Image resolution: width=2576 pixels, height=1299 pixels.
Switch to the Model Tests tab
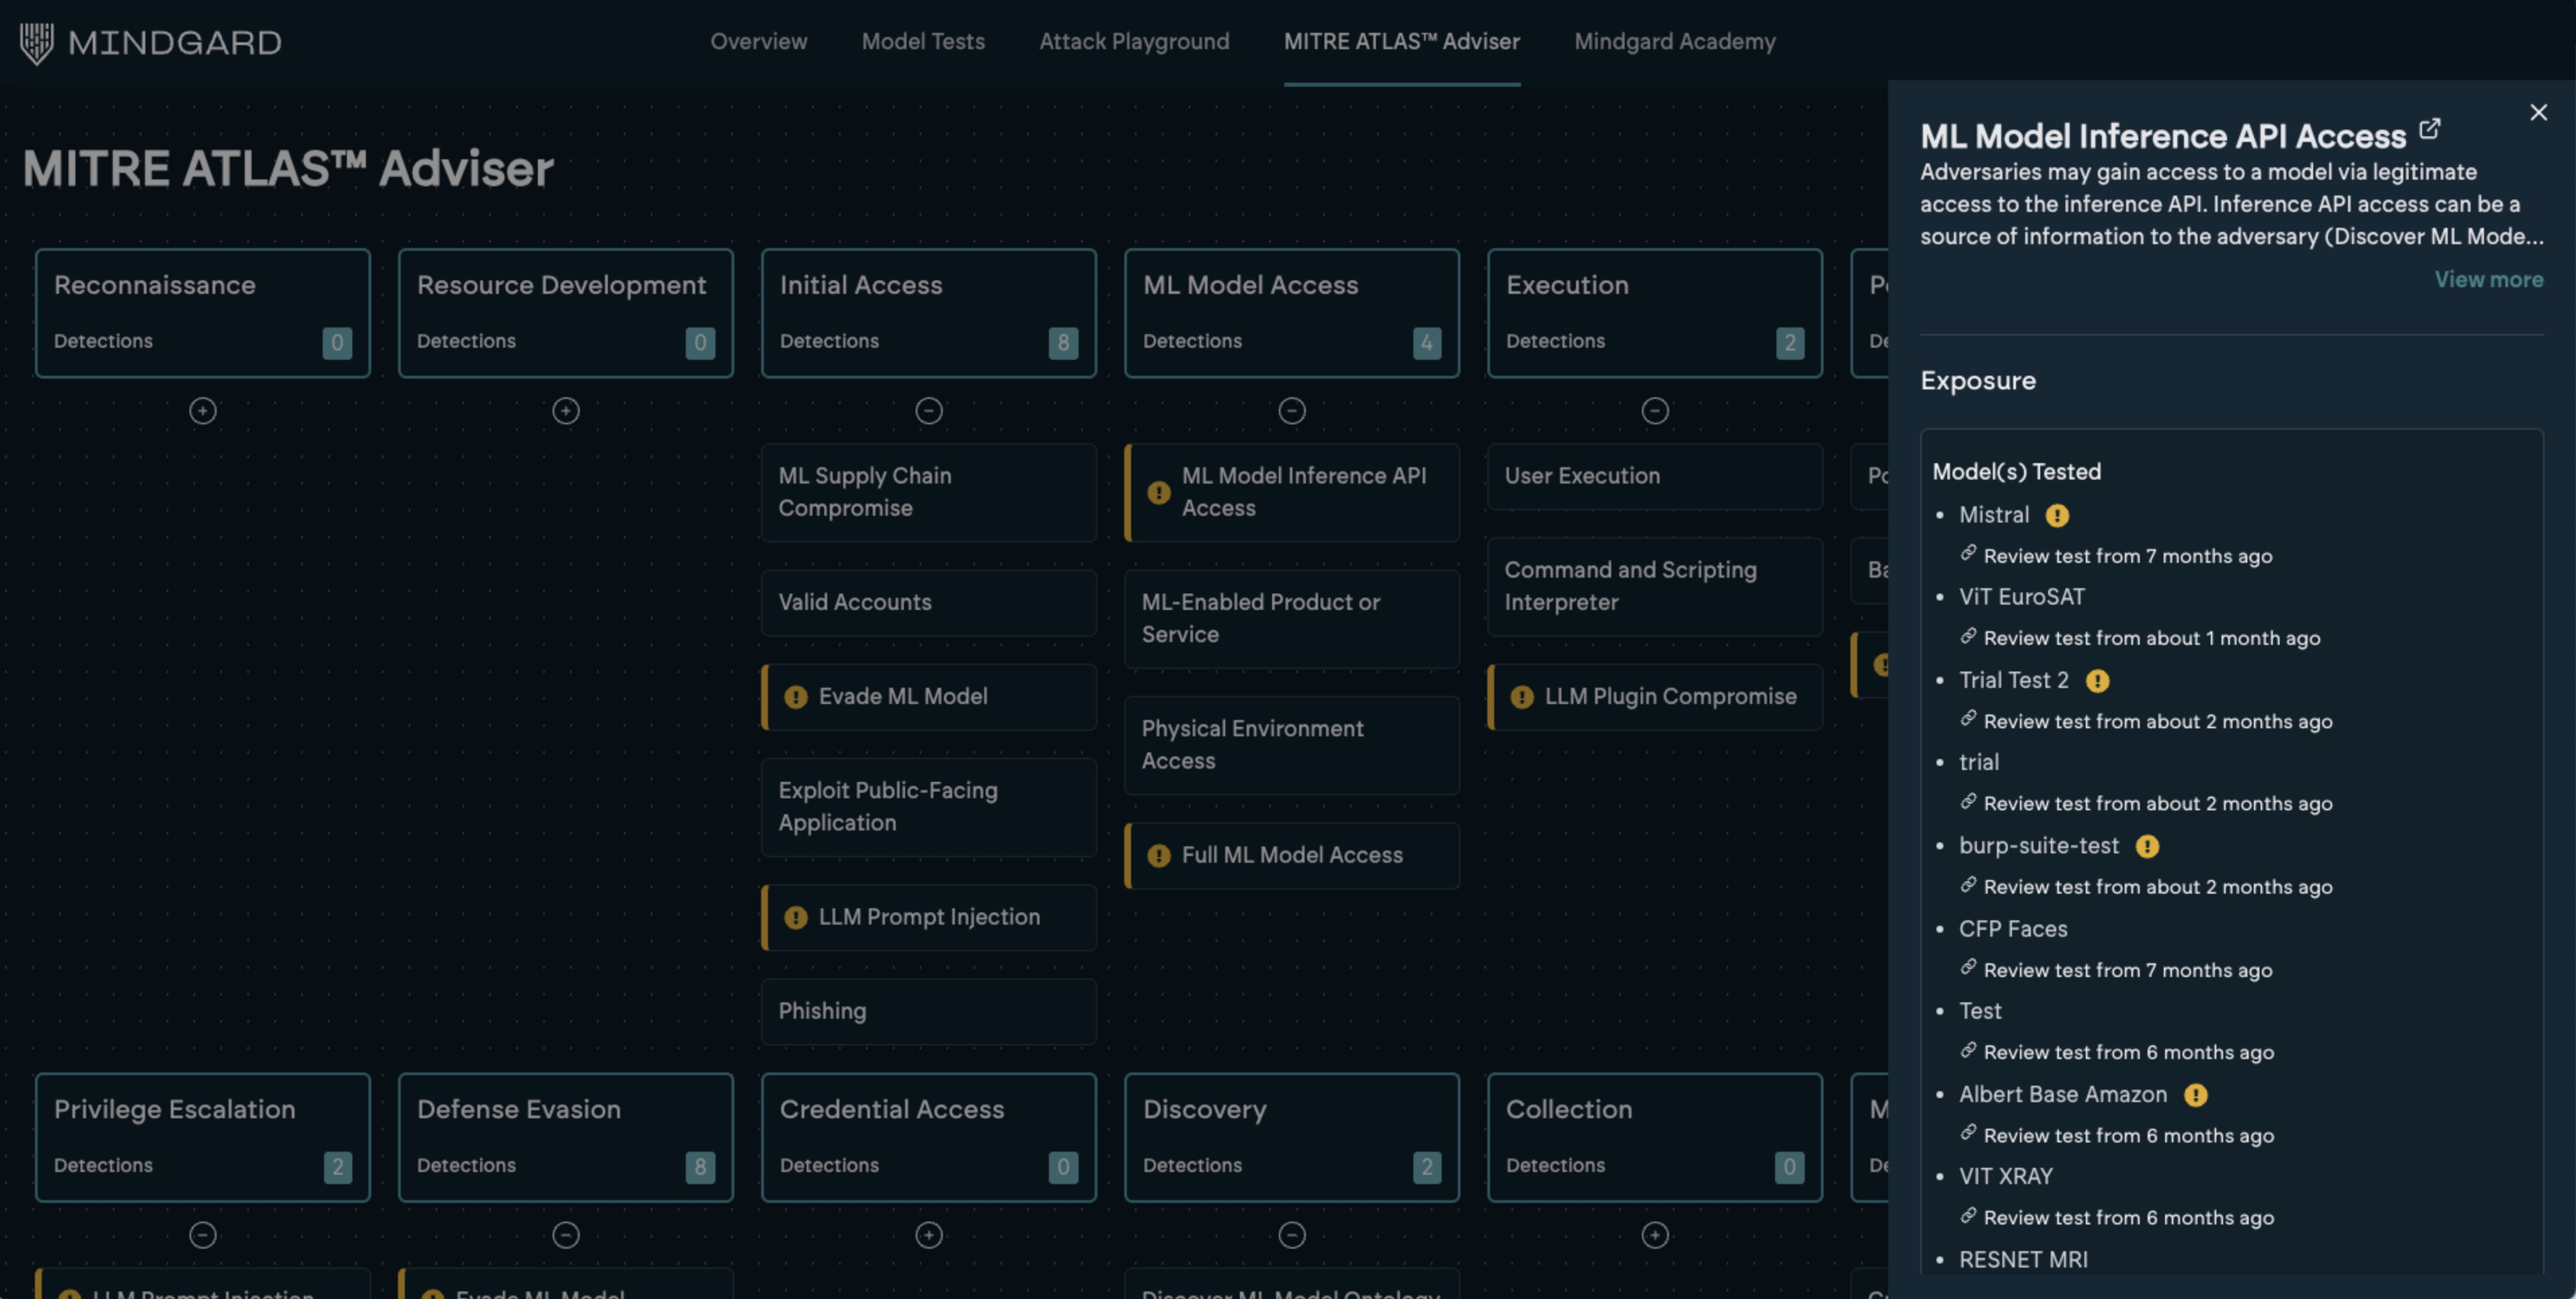point(923,42)
